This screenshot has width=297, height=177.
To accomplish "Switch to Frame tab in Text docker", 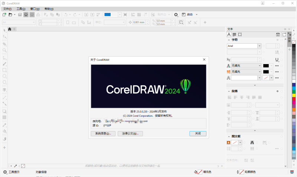I will [x=240, y=34].
